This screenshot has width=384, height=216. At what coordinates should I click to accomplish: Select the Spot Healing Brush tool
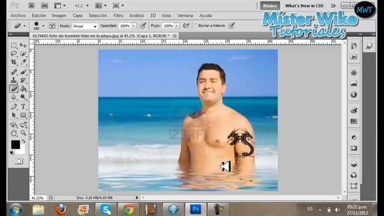14,72
